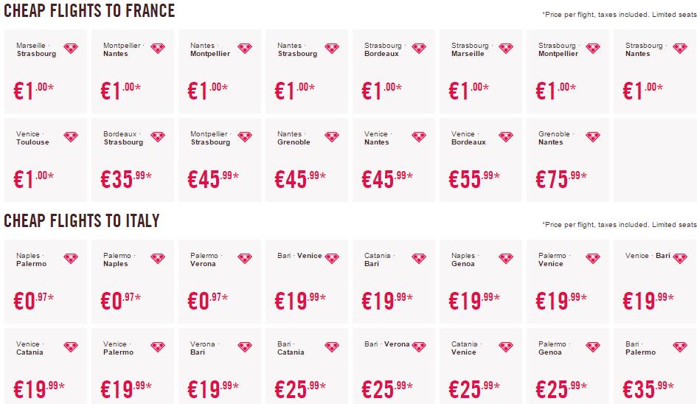
Task: Click the diamond icon on Venice · Toulouse card
Action: [71, 137]
